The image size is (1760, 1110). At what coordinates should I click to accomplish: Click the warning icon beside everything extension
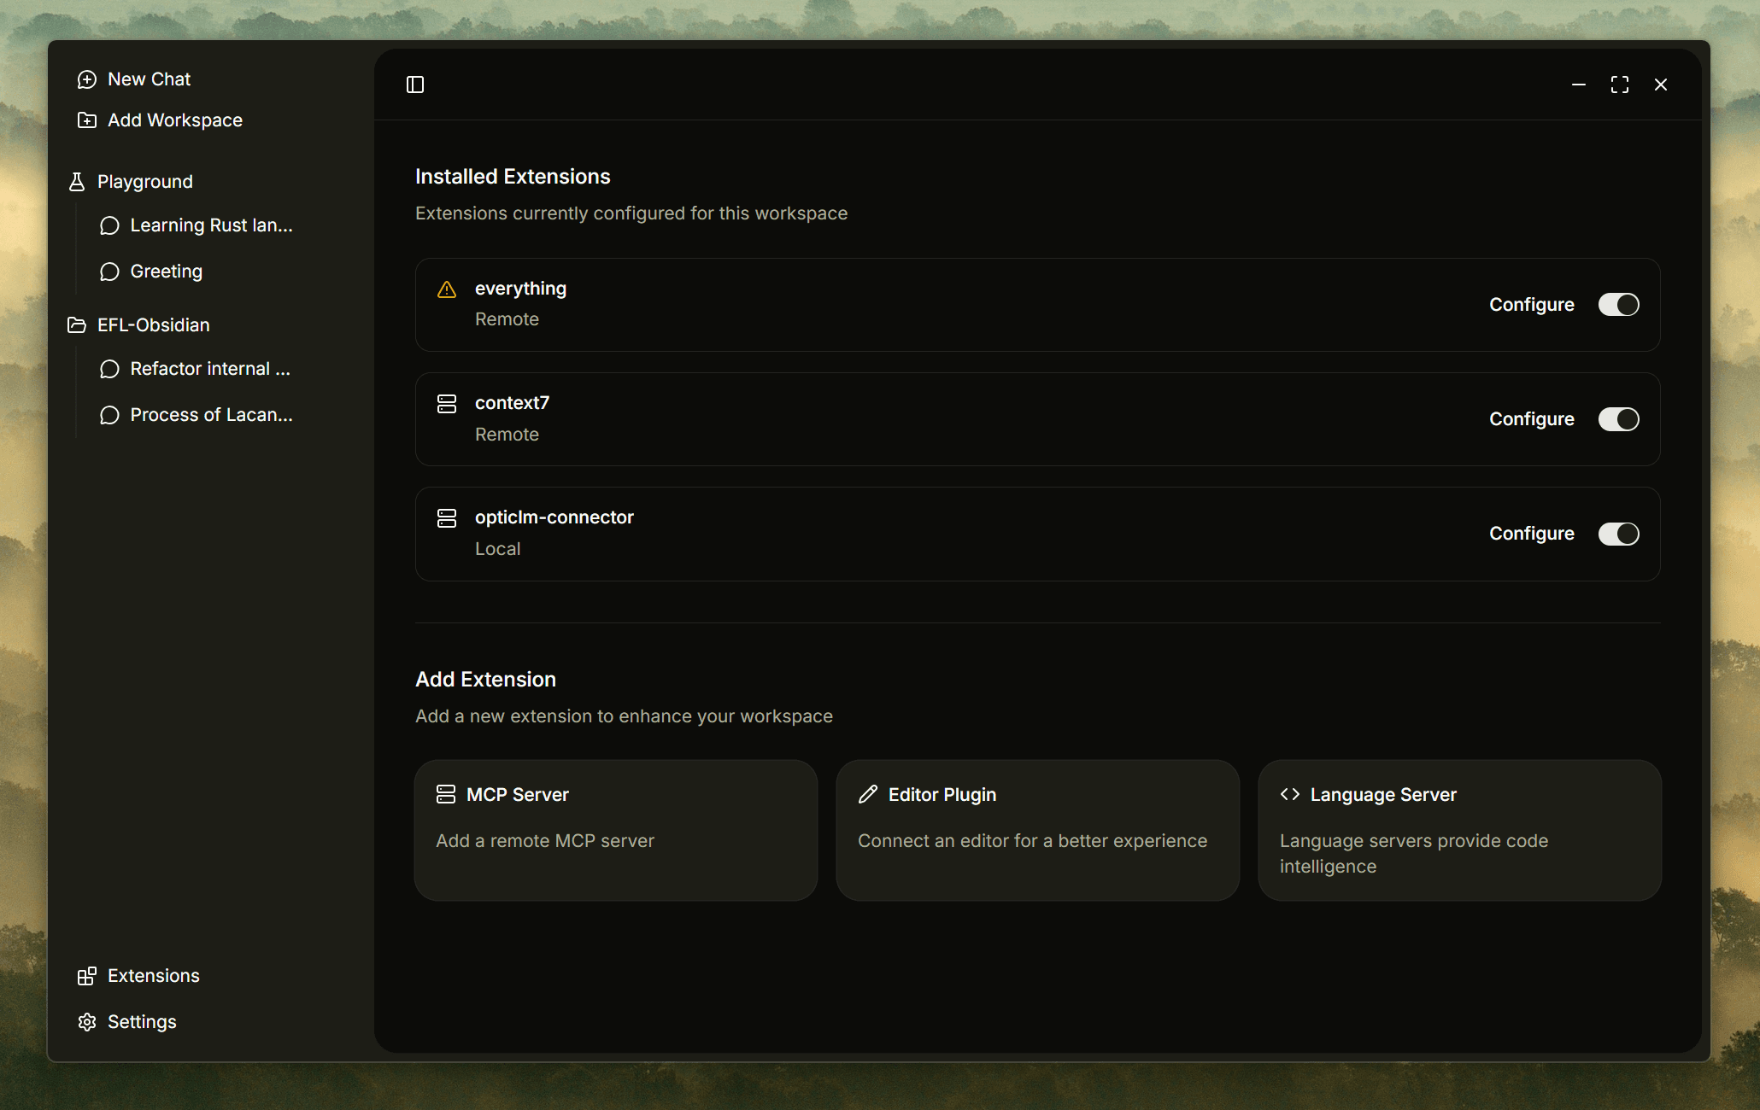pos(447,289)
